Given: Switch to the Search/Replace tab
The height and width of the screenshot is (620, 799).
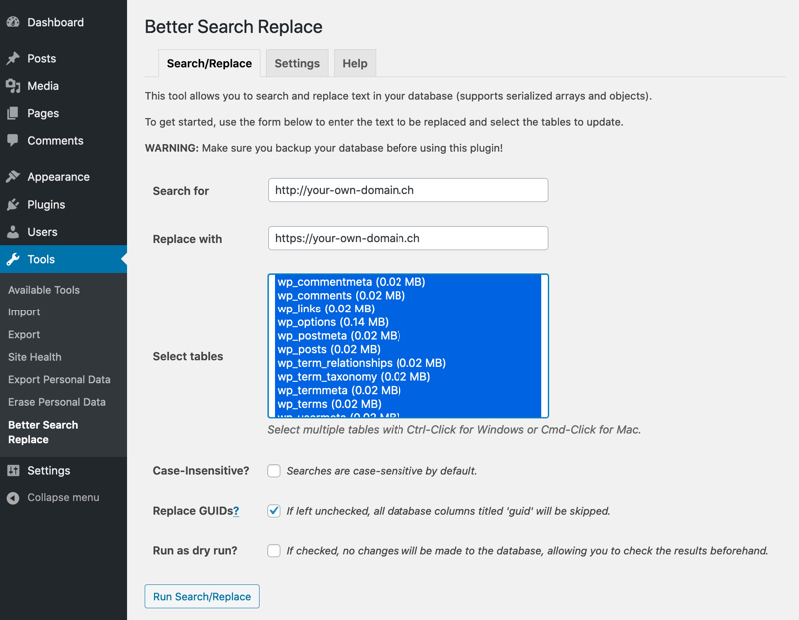Looking at the screenshot, I should pos(209,63).
